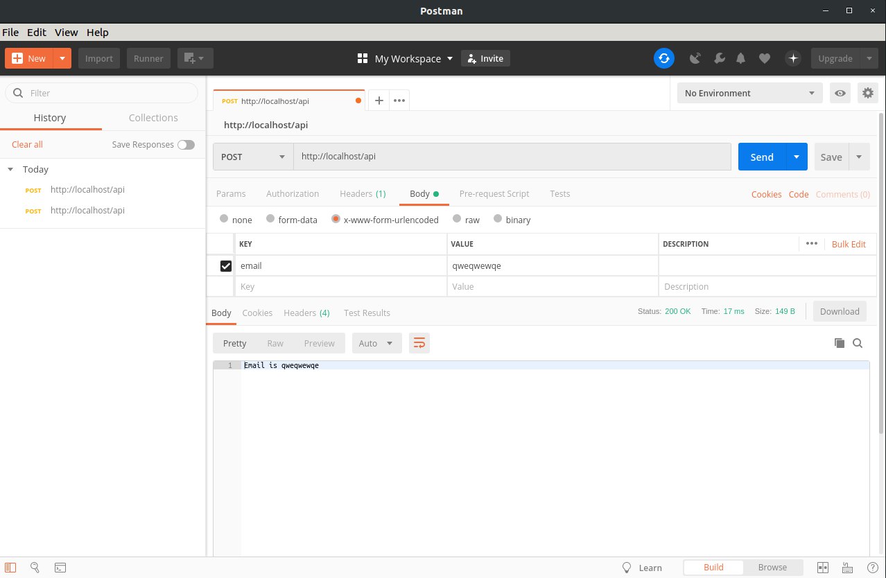
Task: Click the Download response button
Action: coord(840,311)
